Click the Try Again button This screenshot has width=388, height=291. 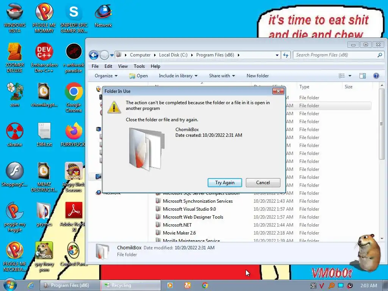[225, 183]
